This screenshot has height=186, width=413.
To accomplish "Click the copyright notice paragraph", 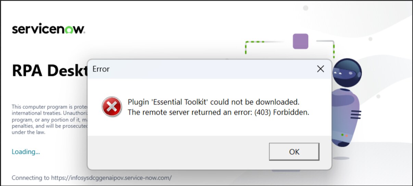I will 48,119.
